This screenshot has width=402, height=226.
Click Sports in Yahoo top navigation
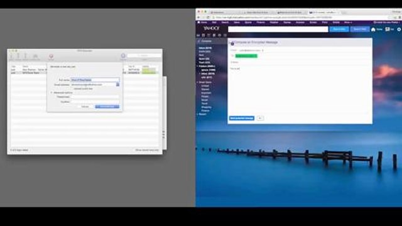248,23
